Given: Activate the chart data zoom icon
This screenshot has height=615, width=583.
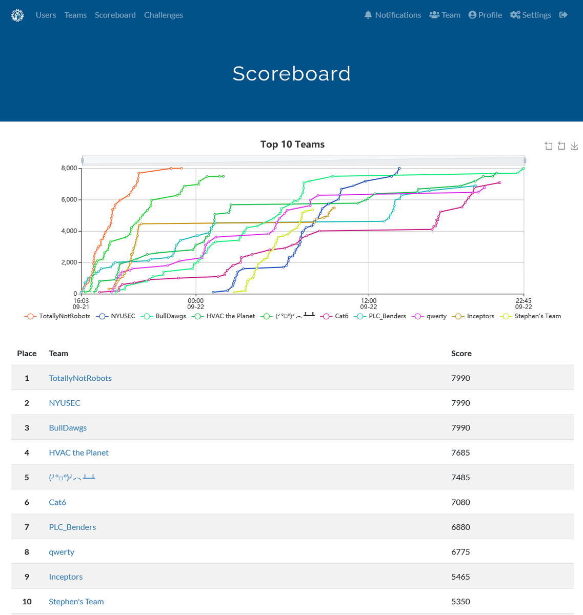Looking at the screenshot, I should pos(549,146).
